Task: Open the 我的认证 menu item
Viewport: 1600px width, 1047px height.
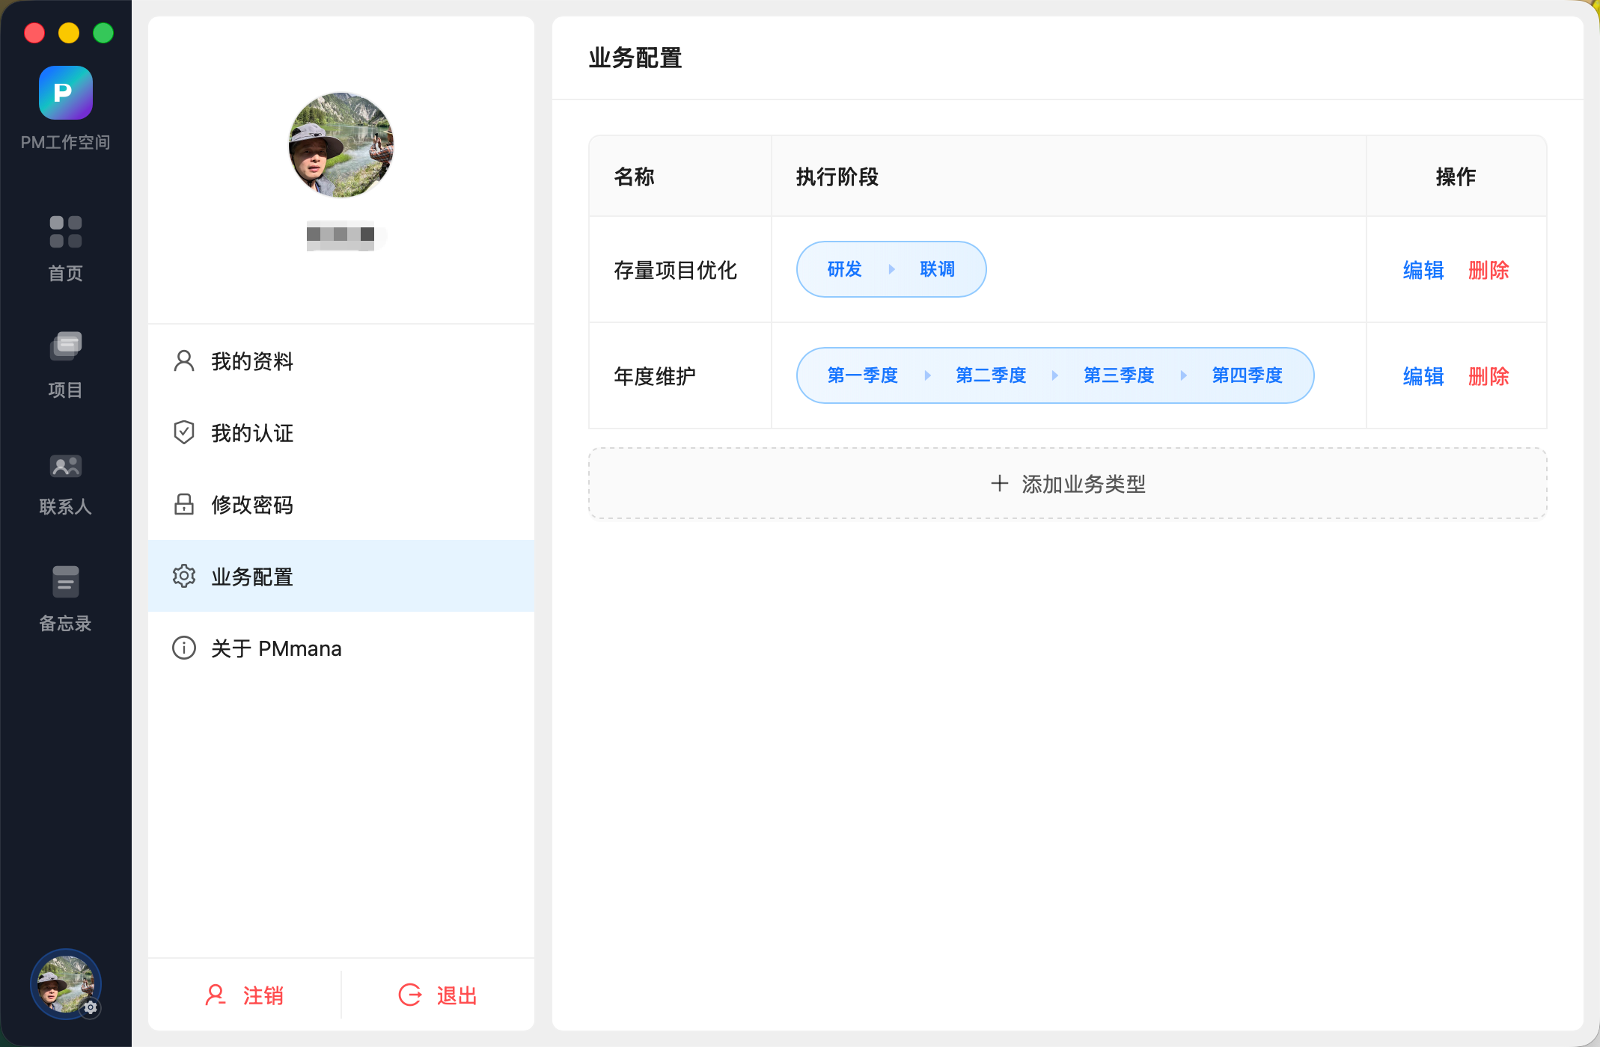Action: click(341, 432)
